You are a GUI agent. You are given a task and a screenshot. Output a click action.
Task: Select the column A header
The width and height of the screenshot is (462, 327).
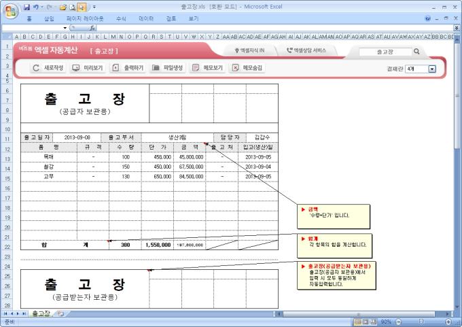pos(16,37)
